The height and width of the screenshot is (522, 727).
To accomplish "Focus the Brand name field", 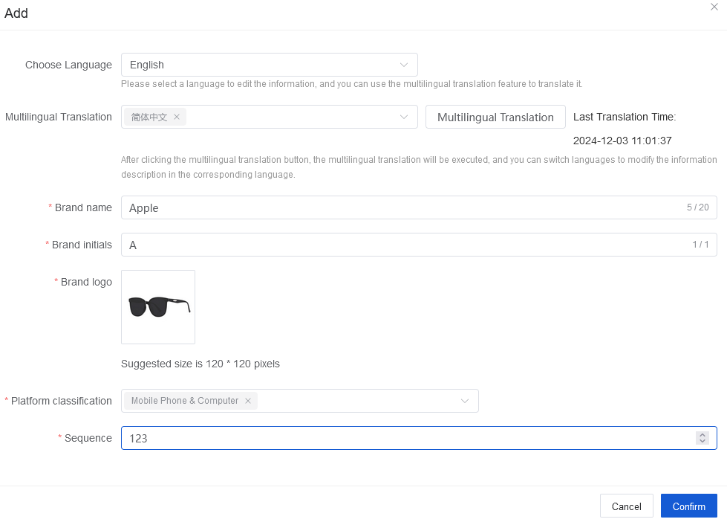I will (x=419, y=207).
